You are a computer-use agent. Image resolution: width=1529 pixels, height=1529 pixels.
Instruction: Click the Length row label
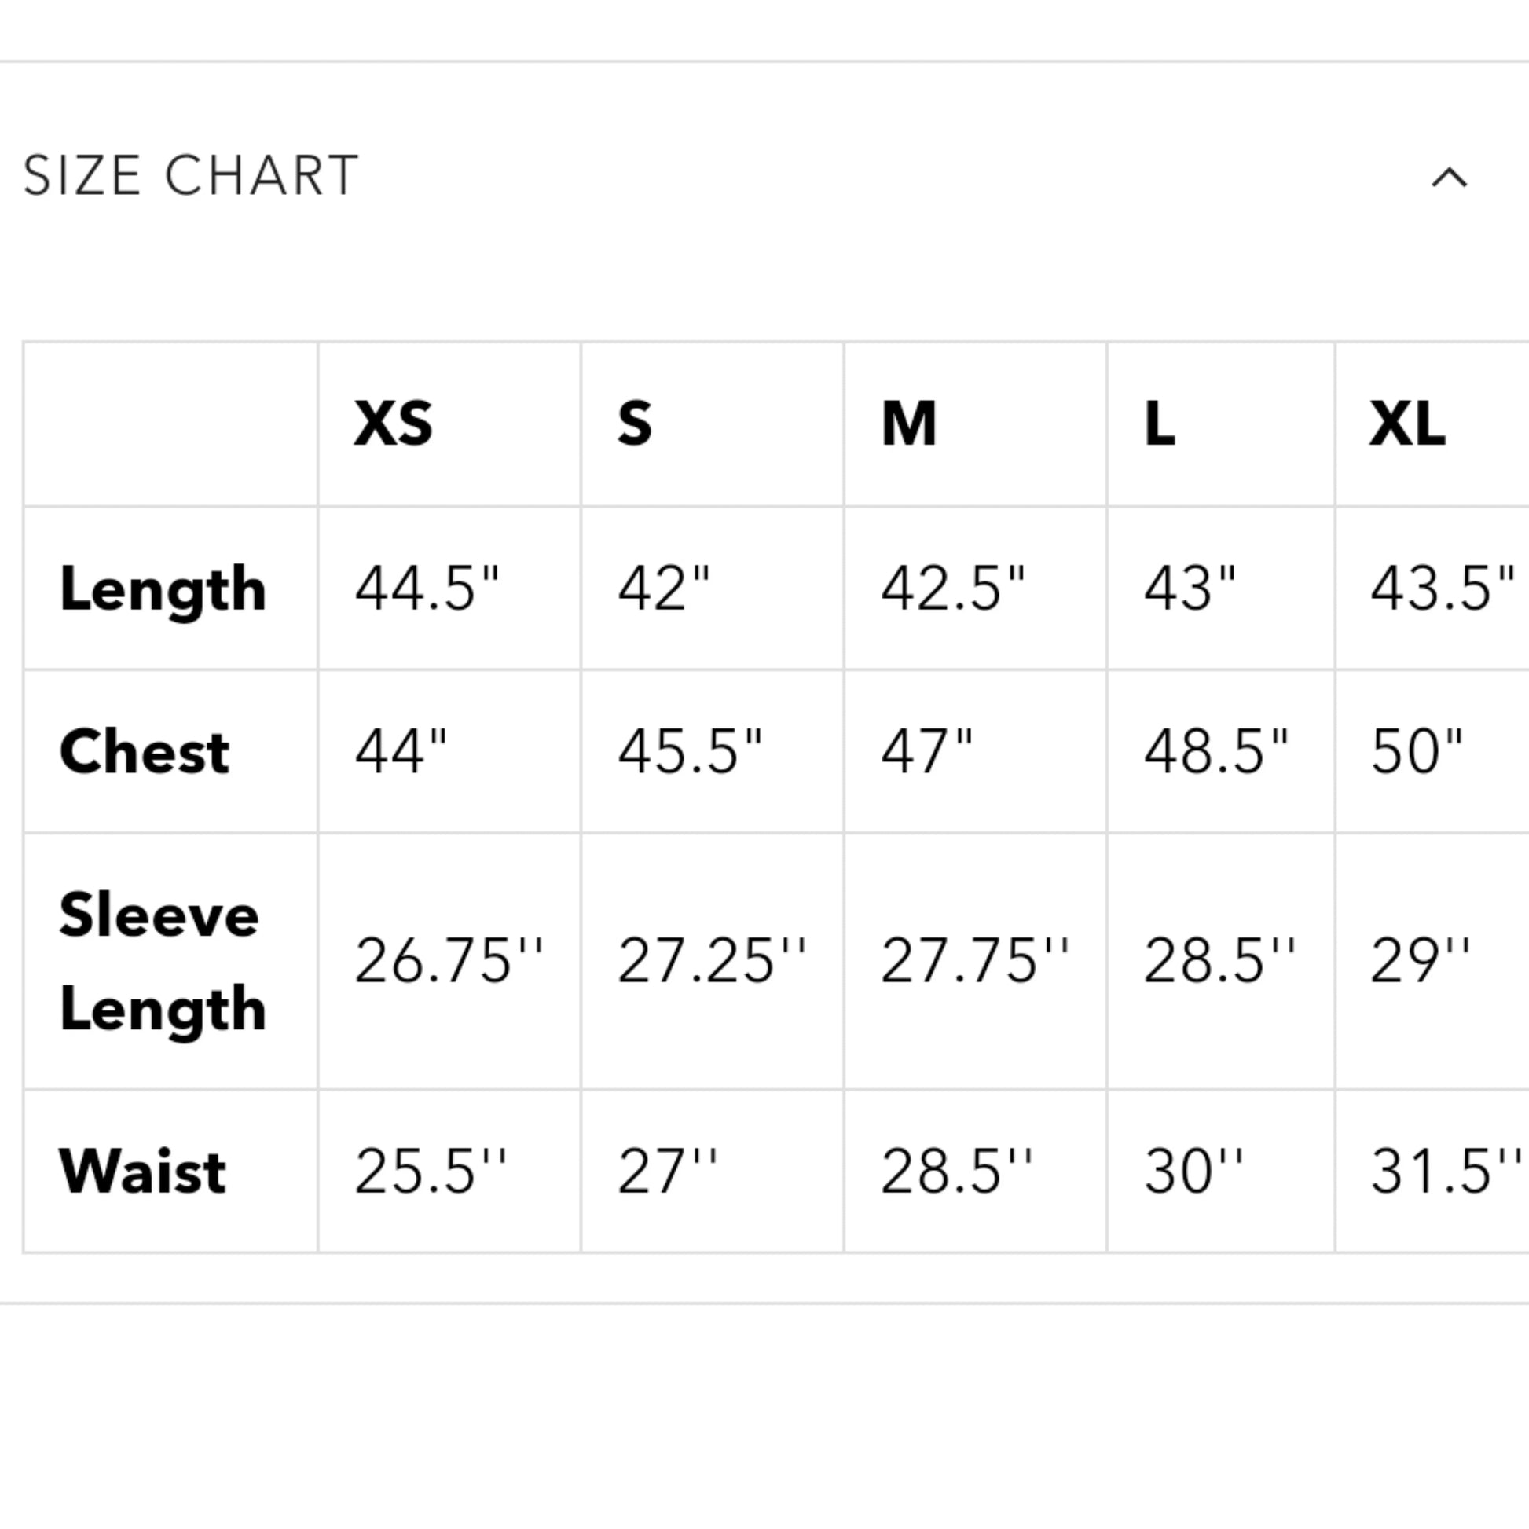pos(163,590)
